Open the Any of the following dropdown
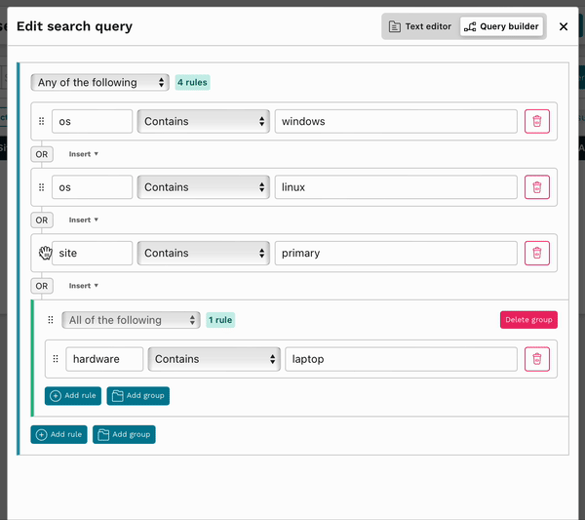 point(100,82)
